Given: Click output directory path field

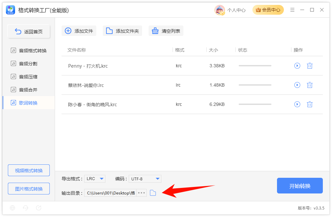Looking at the screenshot, I should pos(111,193).
